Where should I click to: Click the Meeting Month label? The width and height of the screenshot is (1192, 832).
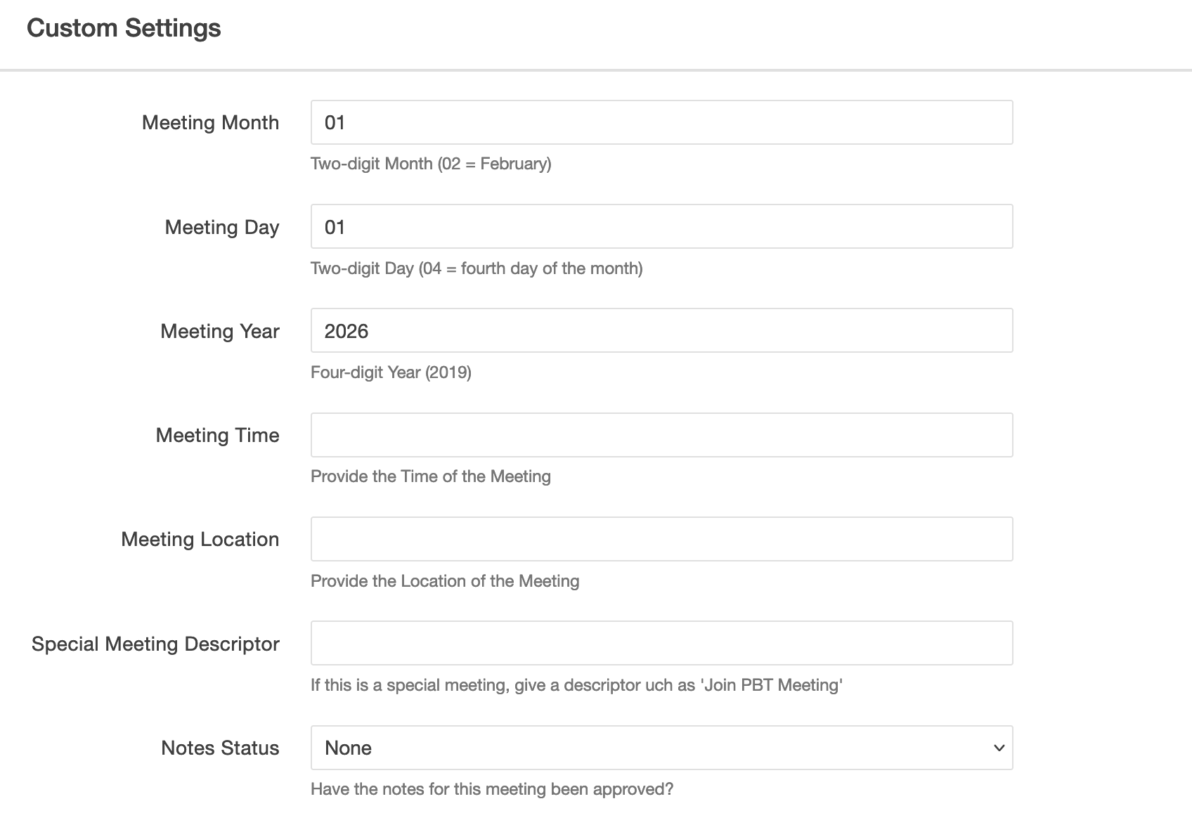pyautogui.click(x=211, y=122)
